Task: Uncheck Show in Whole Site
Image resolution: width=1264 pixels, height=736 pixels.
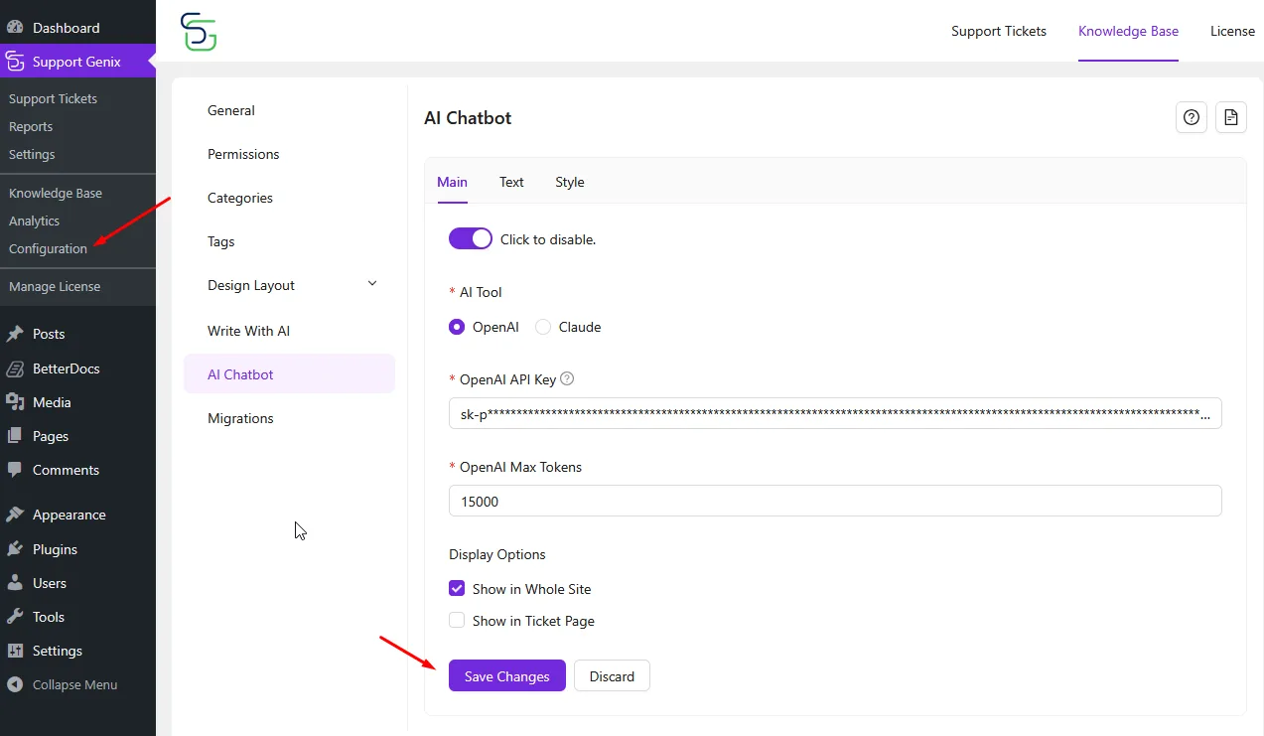Action: pyautogui.click(x=457, y=589)
